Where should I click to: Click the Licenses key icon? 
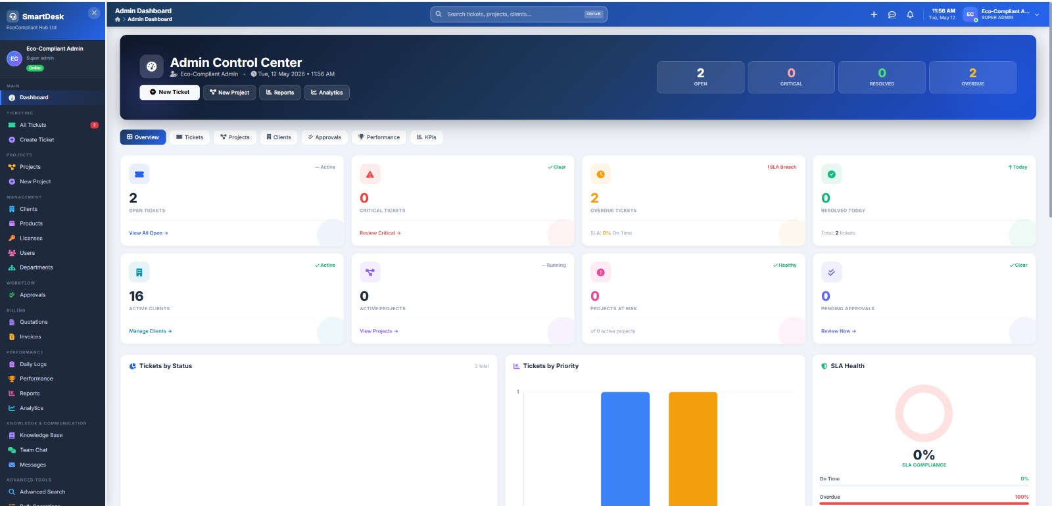click(12, 239)
